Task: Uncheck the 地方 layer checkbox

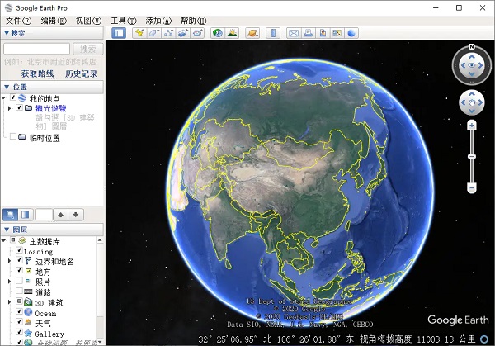Action: pyautogui.click(x=19, y=271)
